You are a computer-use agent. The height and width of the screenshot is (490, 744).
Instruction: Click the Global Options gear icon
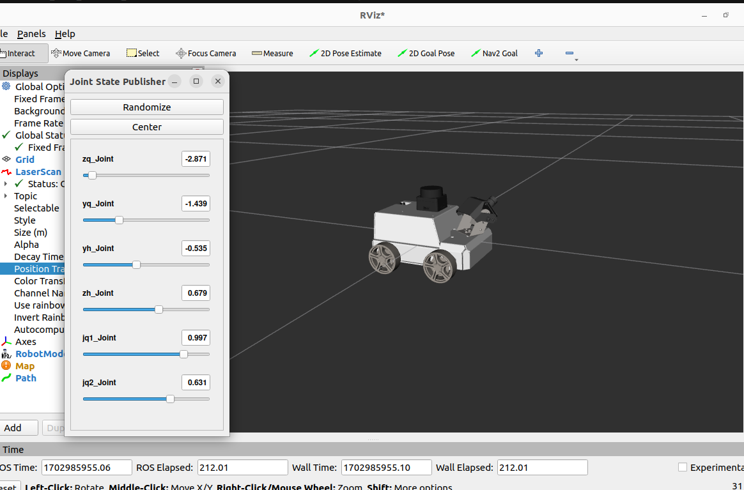(6, 86)
